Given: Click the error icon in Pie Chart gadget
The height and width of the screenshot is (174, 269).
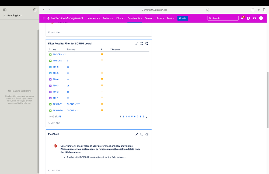Looking at the screenshot, I should (x=55, y=146).
